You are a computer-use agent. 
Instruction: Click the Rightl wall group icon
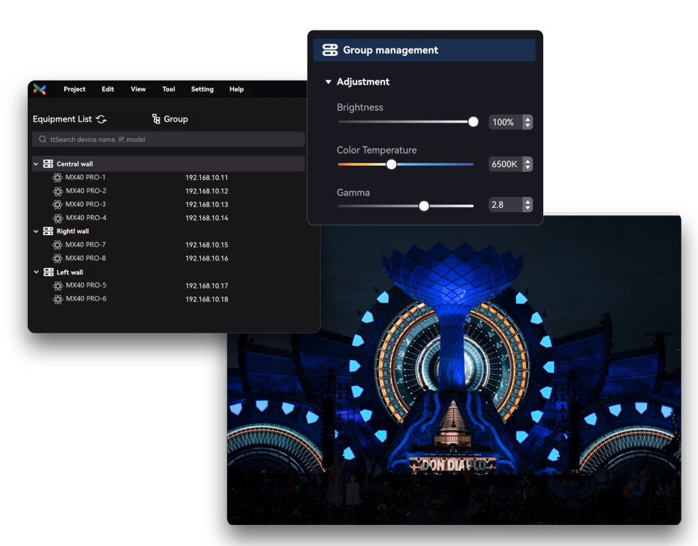click(x=48, y=231)
